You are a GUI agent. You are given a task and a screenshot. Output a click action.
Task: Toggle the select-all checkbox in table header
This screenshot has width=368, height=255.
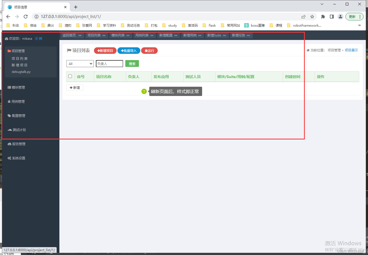click(70, 76)
